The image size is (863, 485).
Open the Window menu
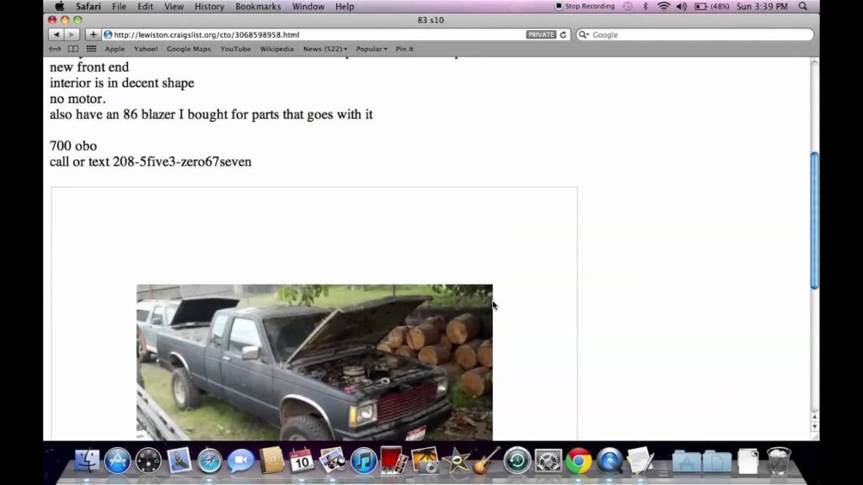pyautogui.click(x=308, y=7)
